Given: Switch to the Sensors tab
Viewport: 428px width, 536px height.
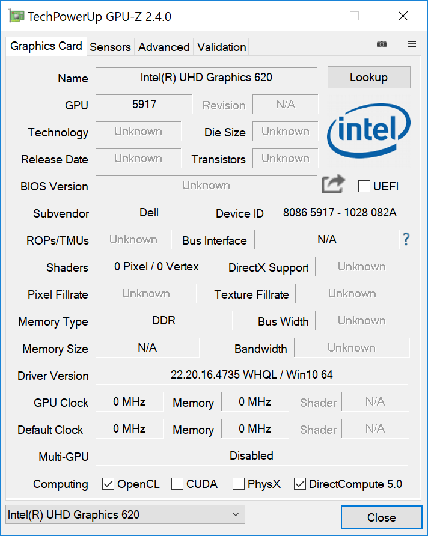Looking at the screenshot, I should click(111, 47).
